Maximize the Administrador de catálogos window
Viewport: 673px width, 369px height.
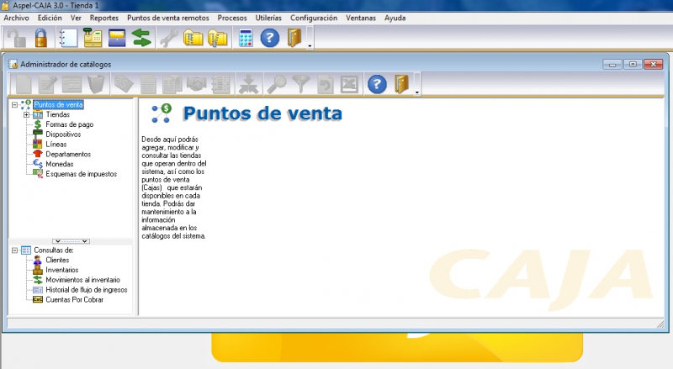[633, 65]
